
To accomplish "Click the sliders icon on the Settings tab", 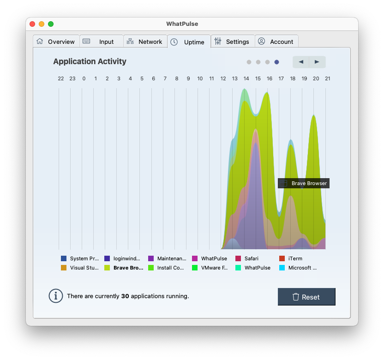I will click(x=217, y=41).
